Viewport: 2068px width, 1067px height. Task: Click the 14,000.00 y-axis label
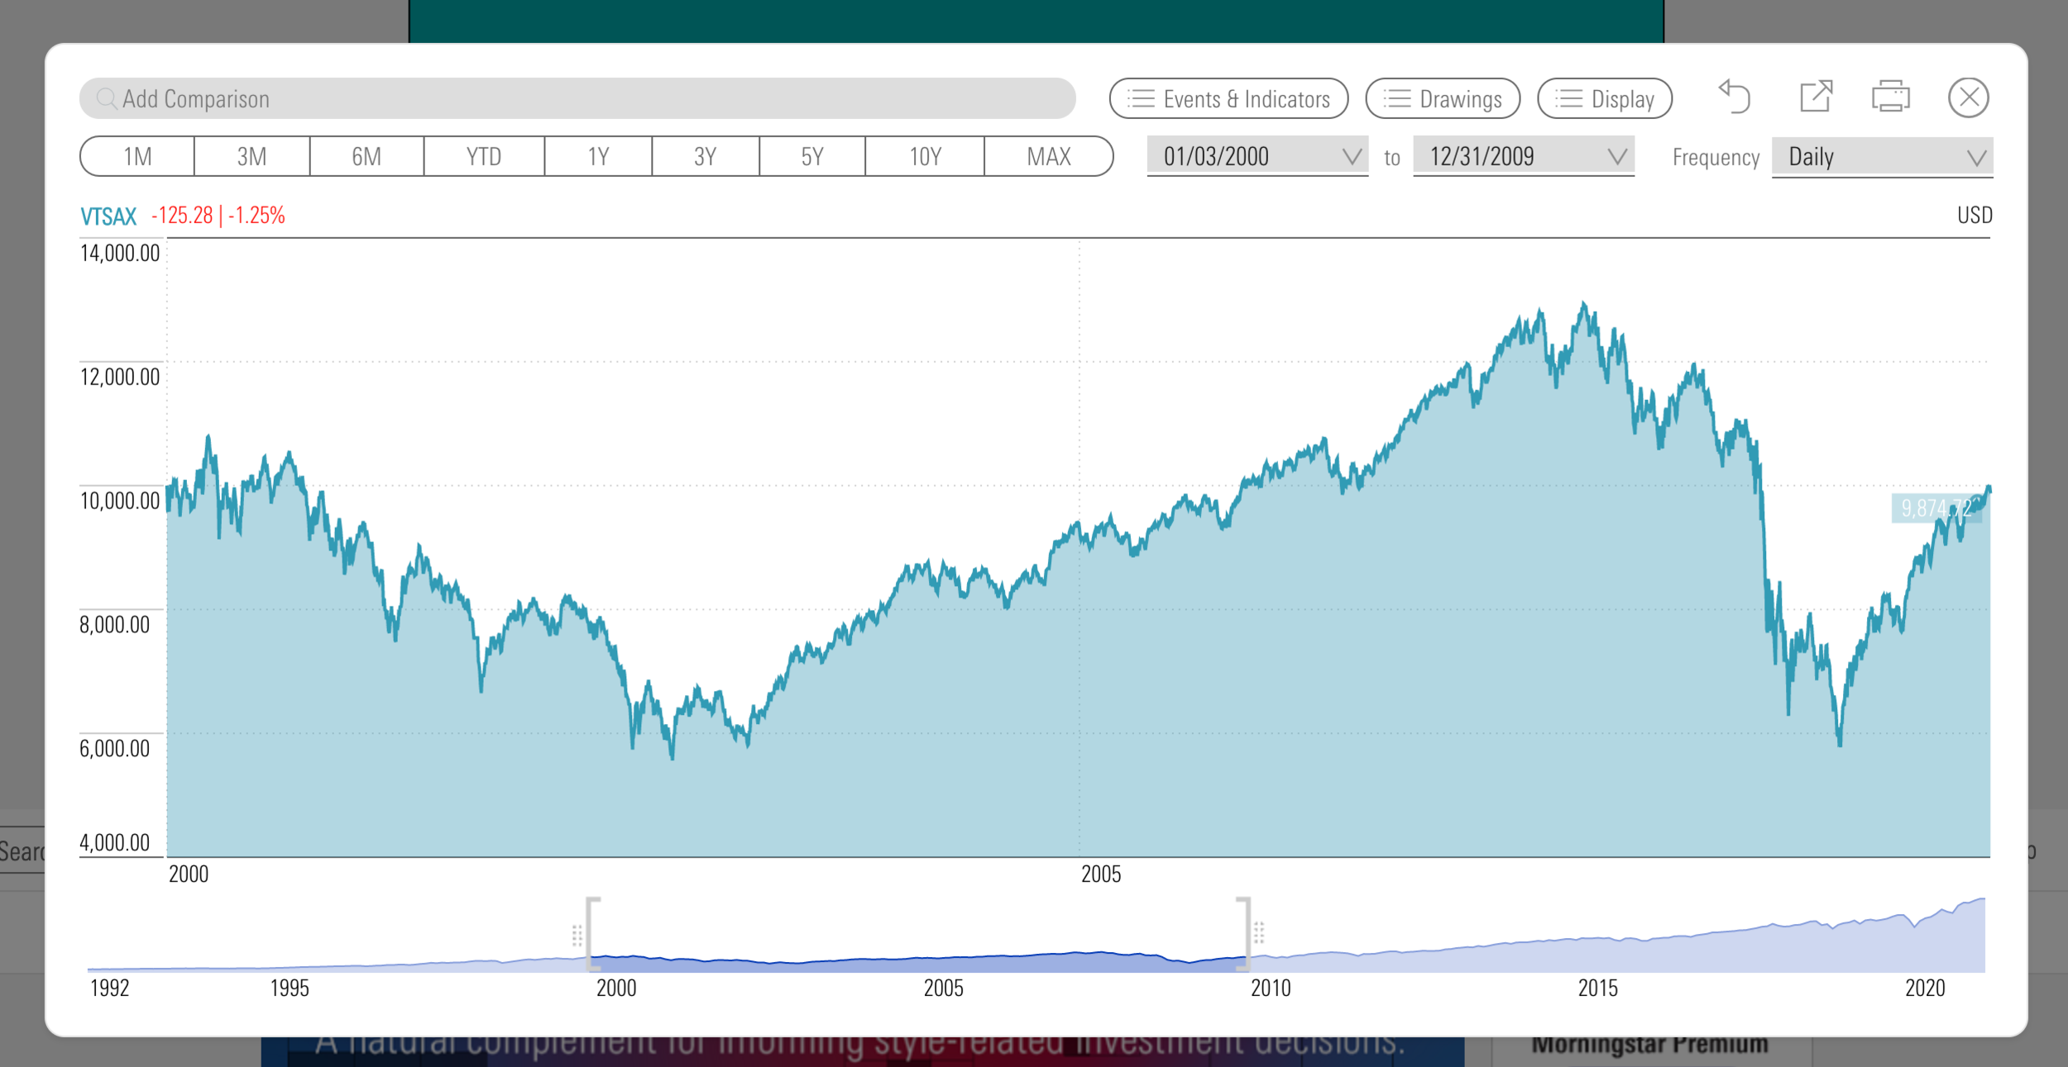pos(120,253)
